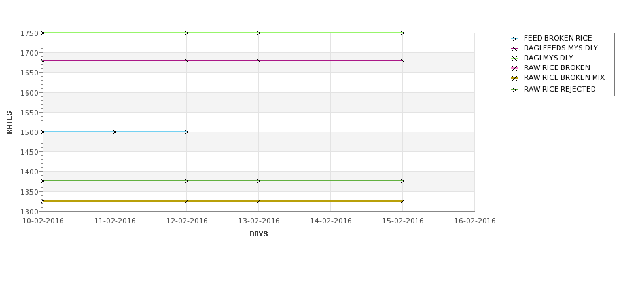Click the DAYS axis title

(x=258, y=234)
